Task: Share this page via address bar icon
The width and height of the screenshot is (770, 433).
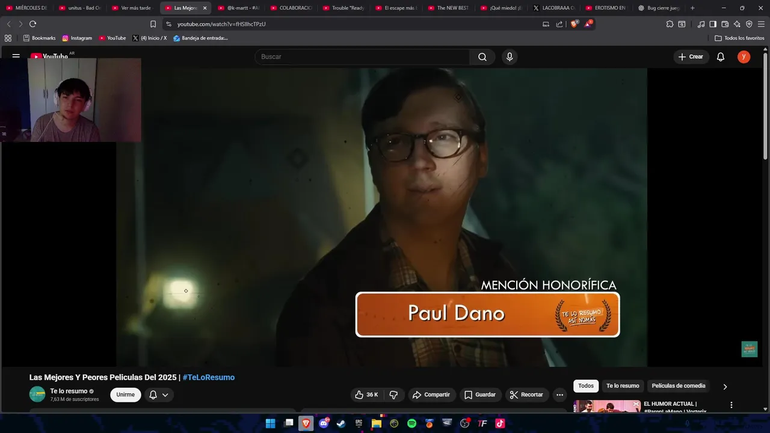Action: pos(559,24)
